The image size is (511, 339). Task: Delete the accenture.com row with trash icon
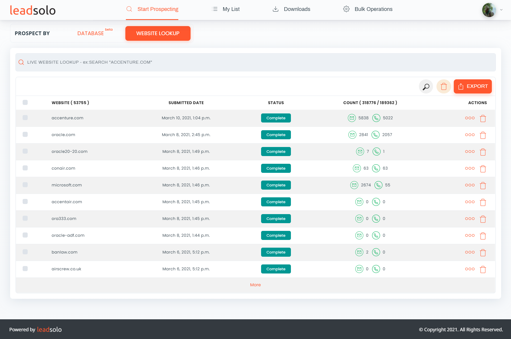[x=483, y=118]
